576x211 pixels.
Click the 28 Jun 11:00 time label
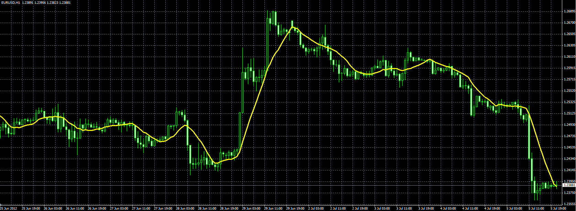point(207,208)
